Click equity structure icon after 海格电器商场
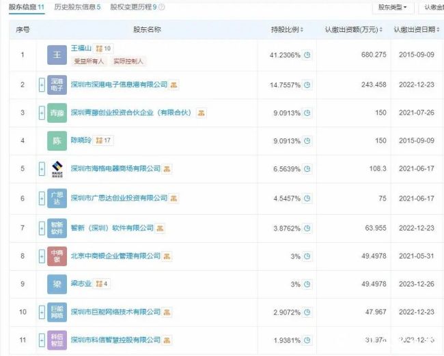444x356 pixels. 167,169
